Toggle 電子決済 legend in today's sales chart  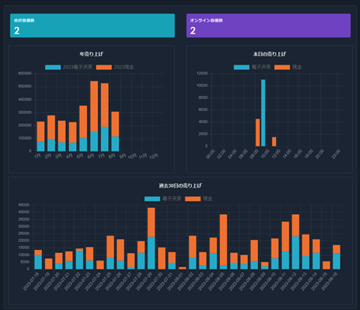coord(252,67)
